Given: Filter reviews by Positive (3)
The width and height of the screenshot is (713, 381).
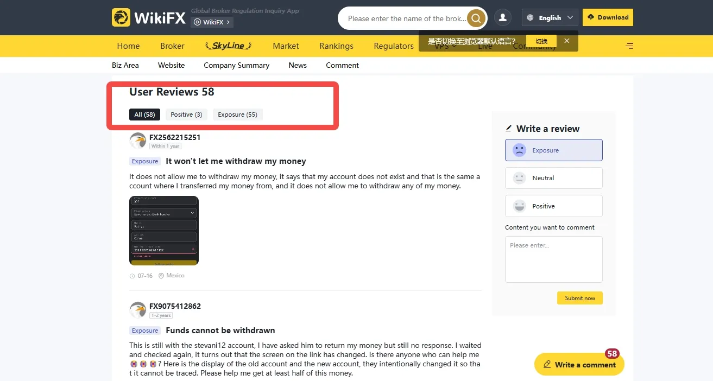Looking at the screenshot, I should 186,115.
